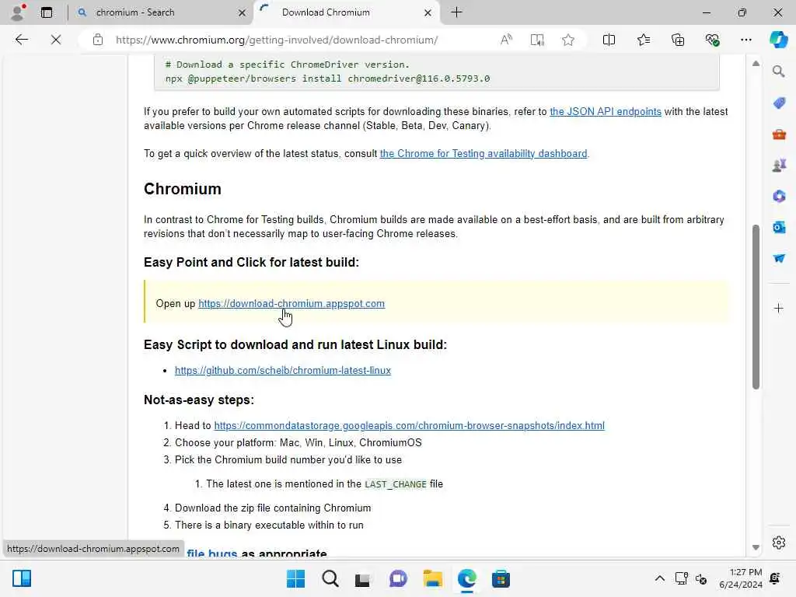796x597 pixels.
Task: Close the Download Chromium tab
Action: [x=428, y=12]
